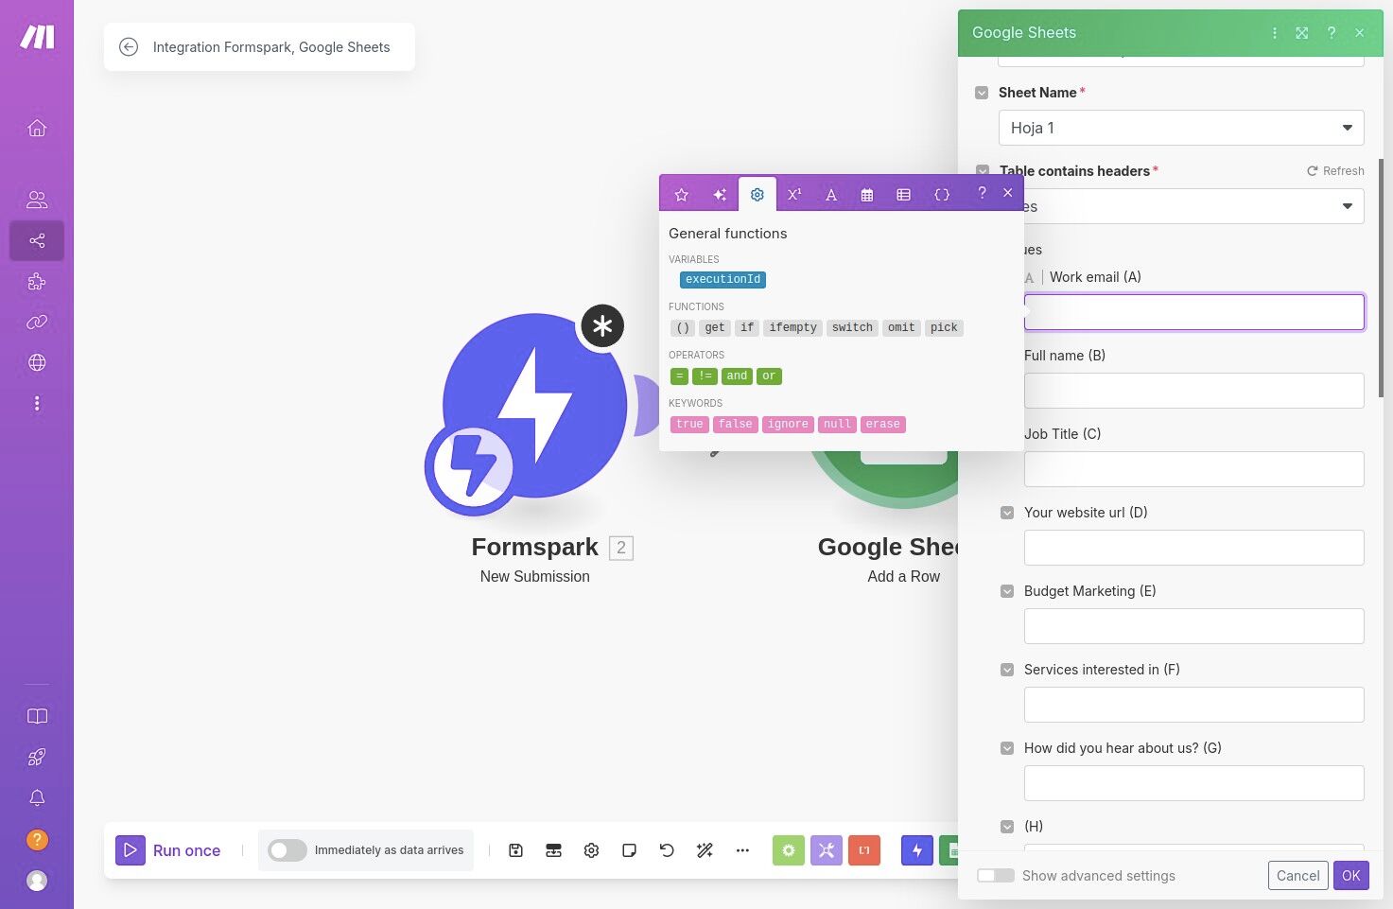Open the Sheet Name dropdown
The width and height of the screenshot is (1393, 909).
pyautogui.click(x=1181, y=128)
